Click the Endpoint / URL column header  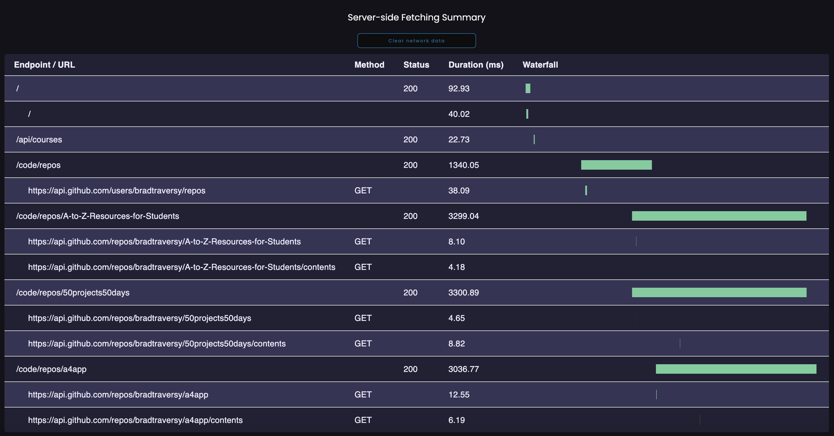(44, 65)
